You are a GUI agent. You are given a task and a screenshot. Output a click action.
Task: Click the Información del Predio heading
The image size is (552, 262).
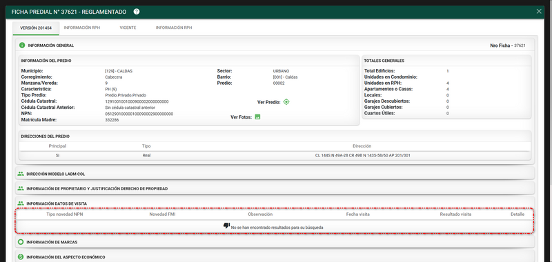coord(46,61)
